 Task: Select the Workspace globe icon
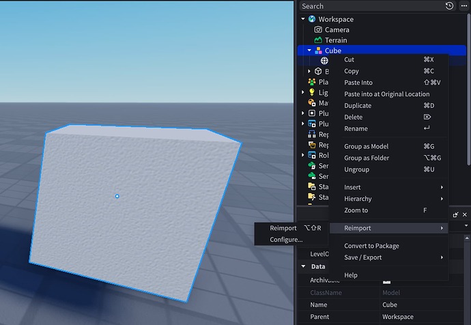click(312, 19)
